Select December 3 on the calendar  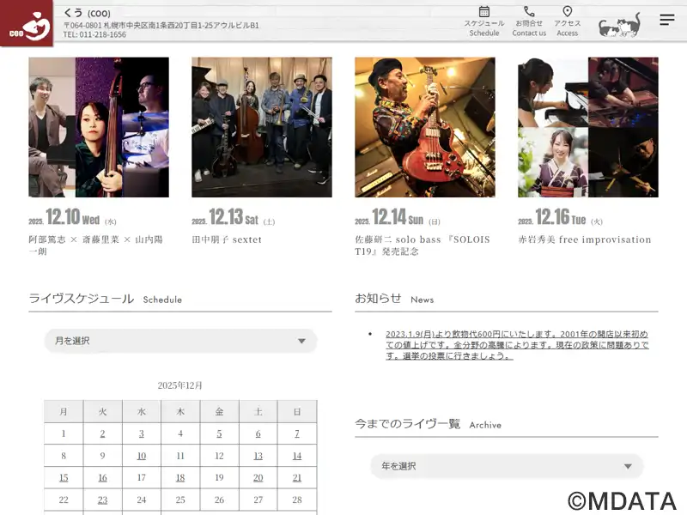point(142,433)
